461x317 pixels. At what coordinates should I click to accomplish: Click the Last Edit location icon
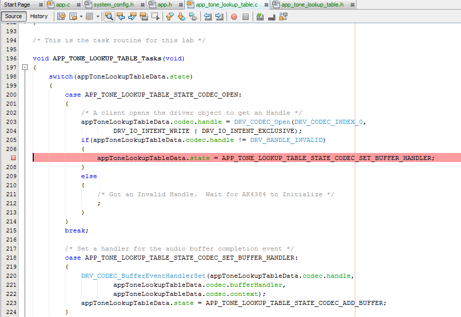click(61, 17)
